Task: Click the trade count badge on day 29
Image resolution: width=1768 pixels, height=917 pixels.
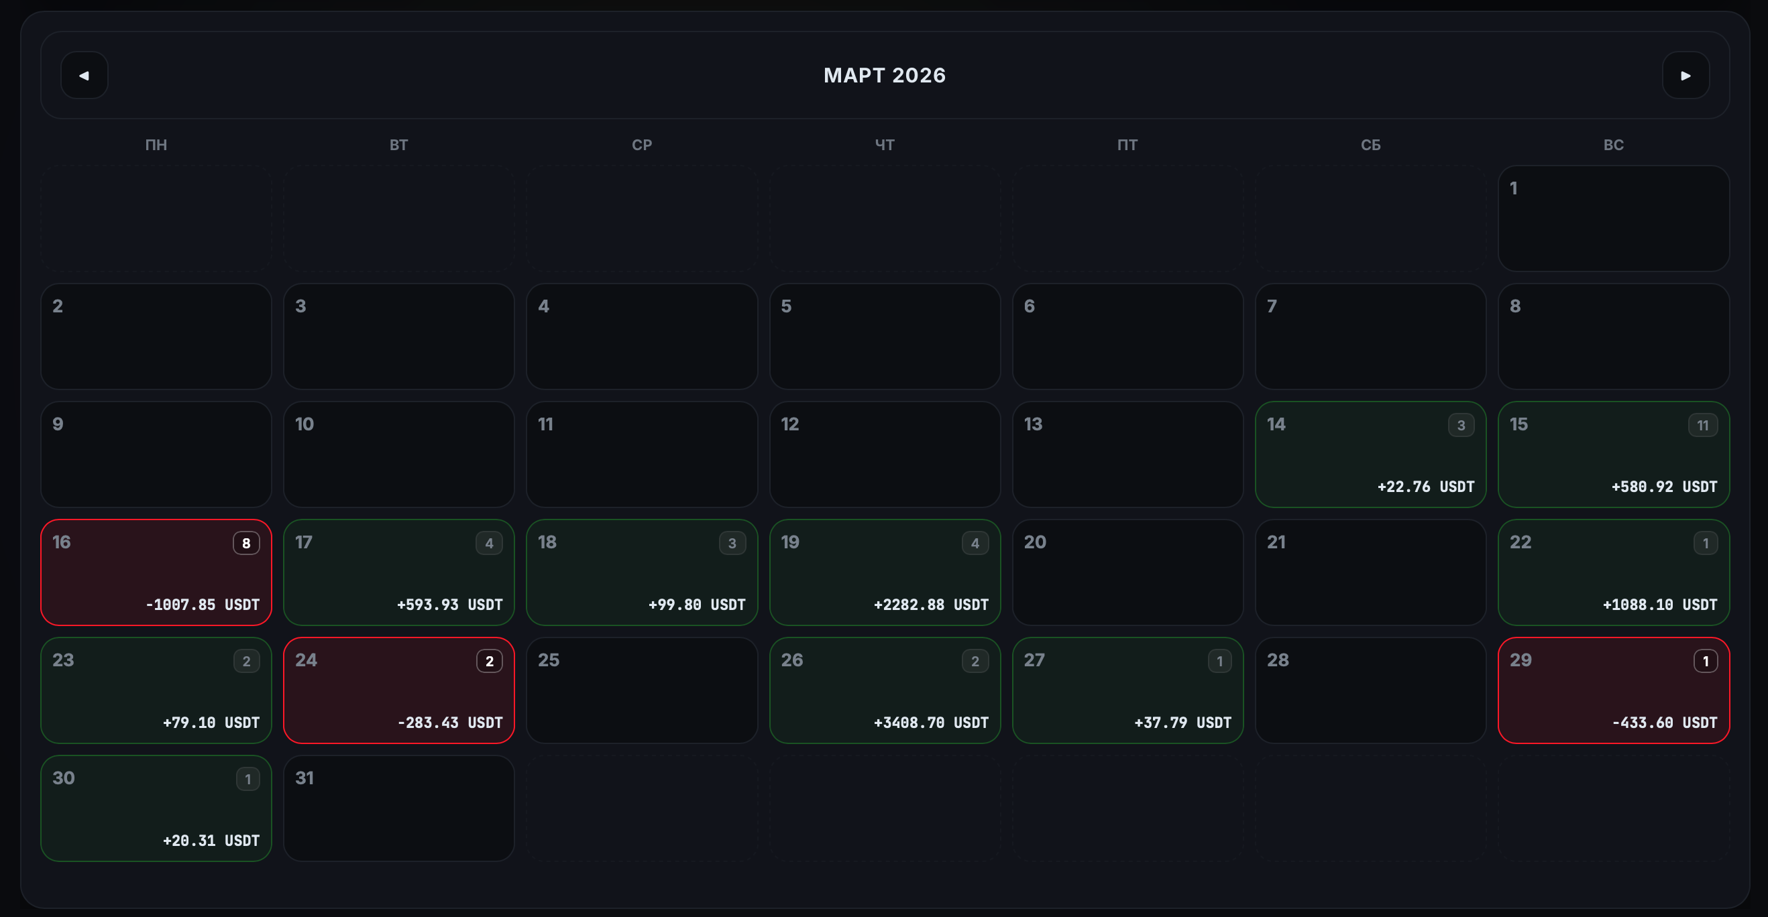Action: [1705, 661]
